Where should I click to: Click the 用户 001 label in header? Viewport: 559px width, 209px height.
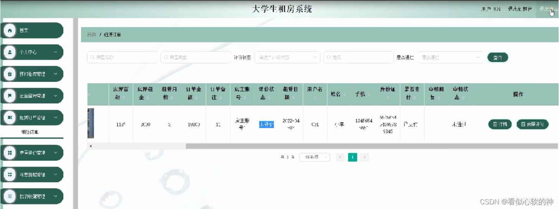[491, 9]
